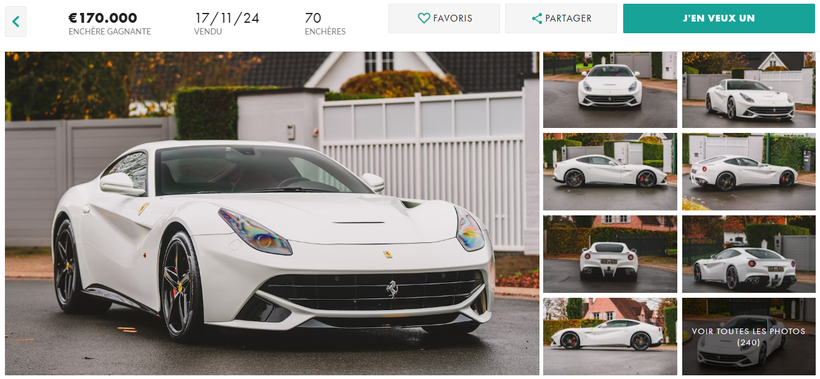Click Voir toutes les photos (240)
This screenshot has height=379, width=820.
[749, 337]
